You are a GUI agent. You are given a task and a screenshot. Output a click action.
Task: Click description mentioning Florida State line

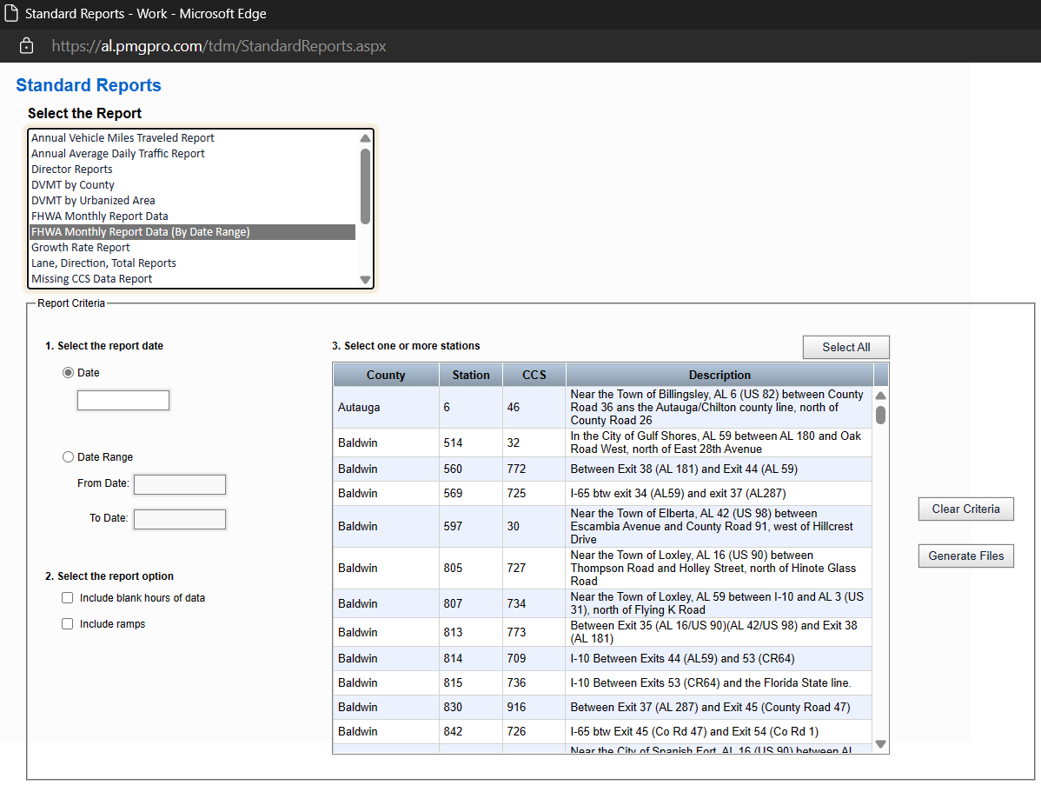pos(711,683)
